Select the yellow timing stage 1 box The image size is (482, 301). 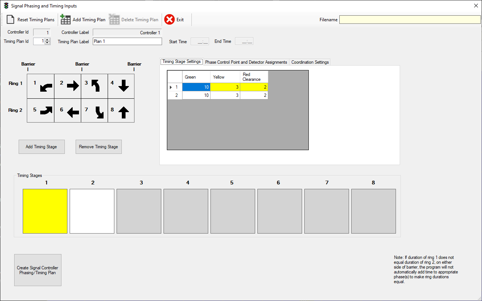pyautogui.click(x=45, y=211)
